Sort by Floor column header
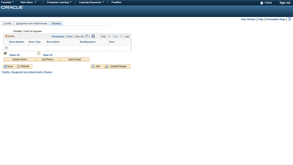This screenshot has width=293, height=165. pos(112,42)
